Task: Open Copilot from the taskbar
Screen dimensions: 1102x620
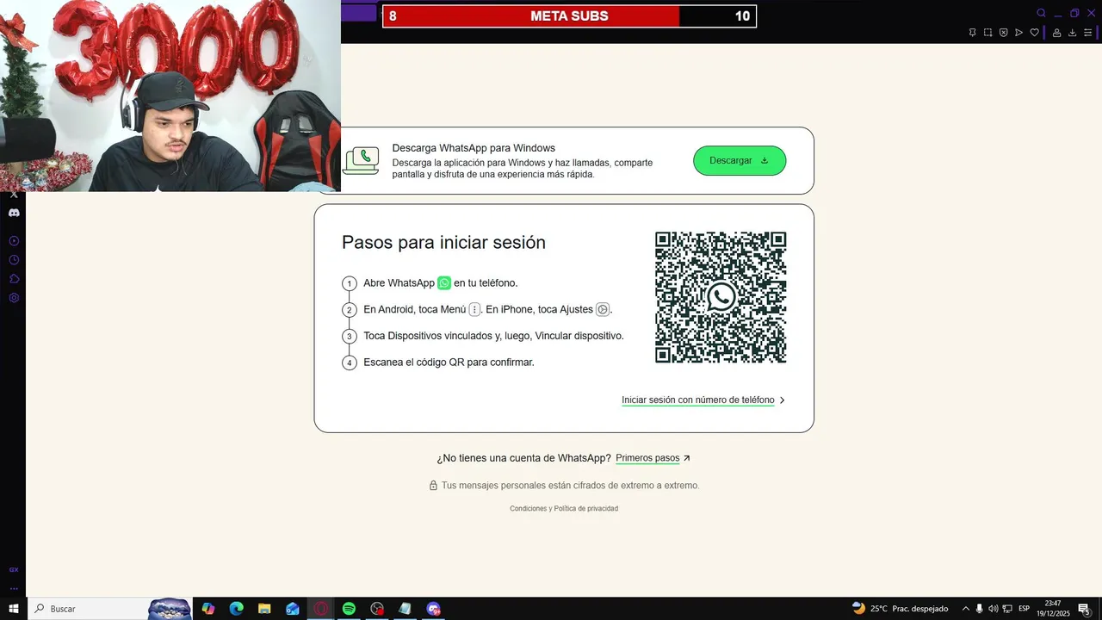Action: (x=208, y=609)
